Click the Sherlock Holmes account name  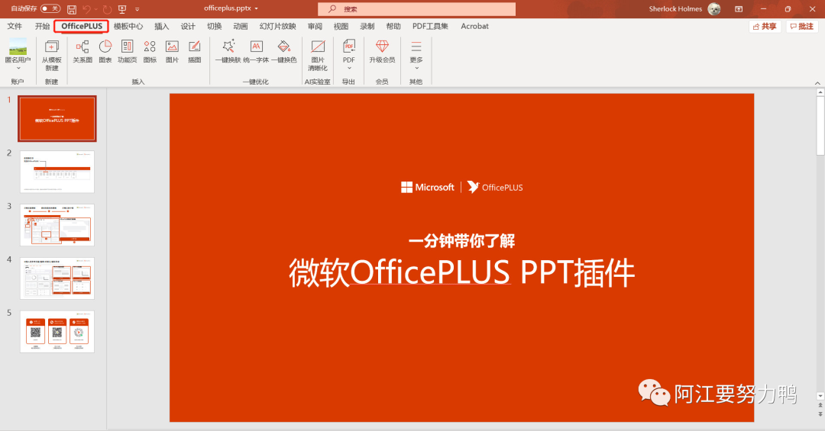click(x=675, y=9)
